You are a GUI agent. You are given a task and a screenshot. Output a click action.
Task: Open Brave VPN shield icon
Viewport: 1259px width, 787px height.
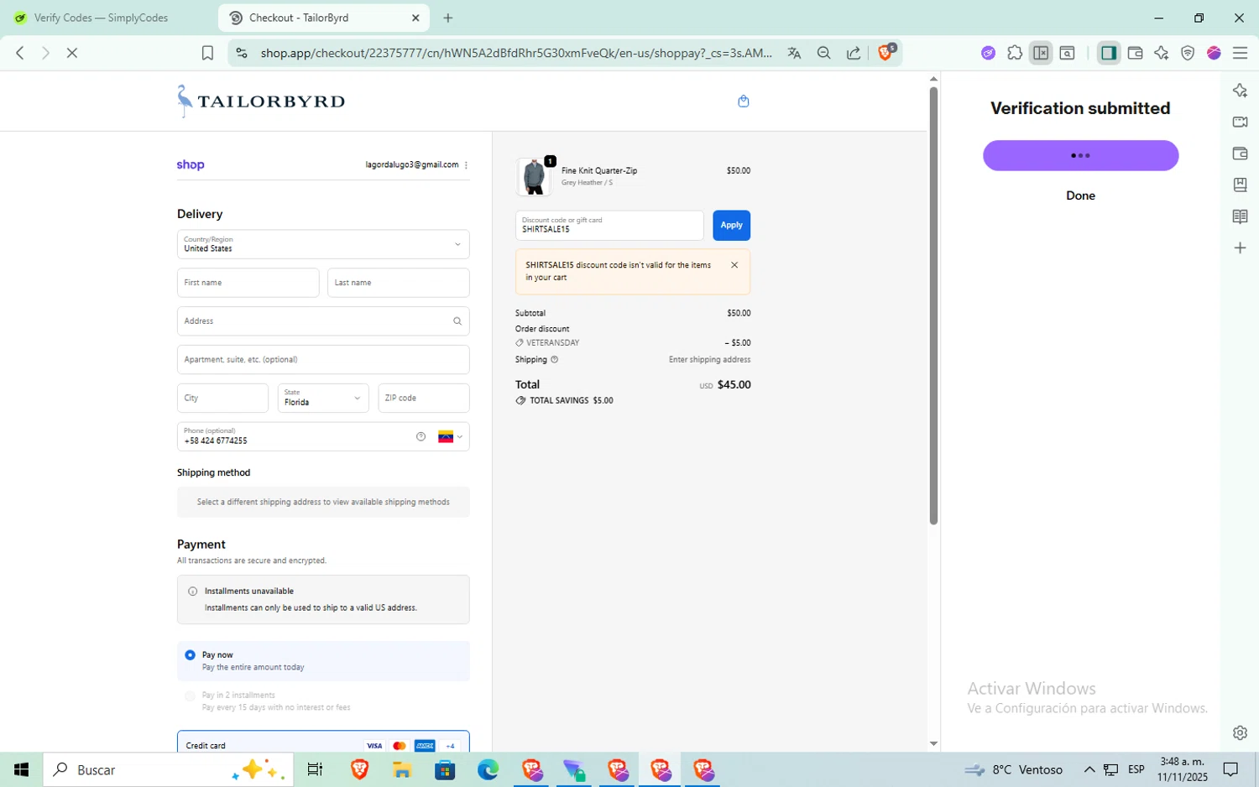point(1188,53)
